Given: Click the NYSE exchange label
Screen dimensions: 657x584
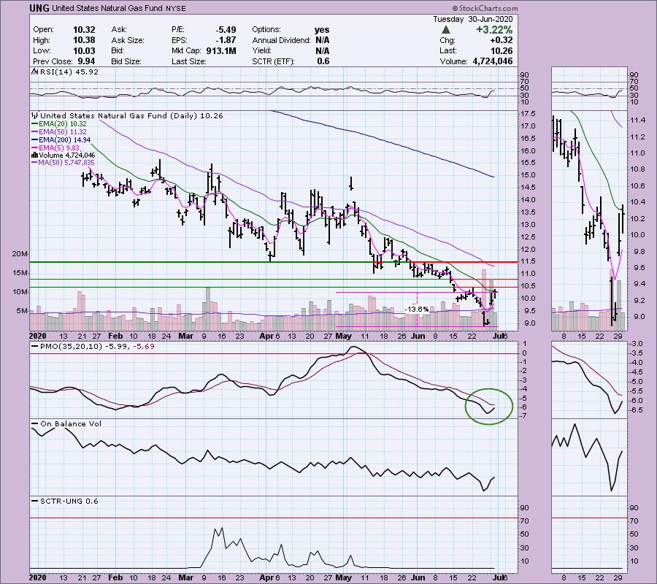Looking at the screenshot, I should pos(175,8).
